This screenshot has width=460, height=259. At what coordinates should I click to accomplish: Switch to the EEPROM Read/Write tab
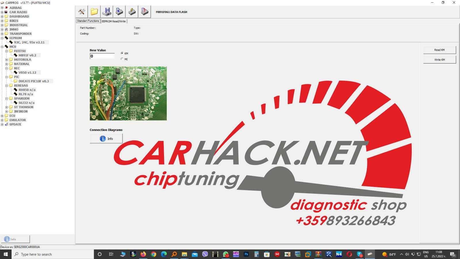(x=114, y=21)
